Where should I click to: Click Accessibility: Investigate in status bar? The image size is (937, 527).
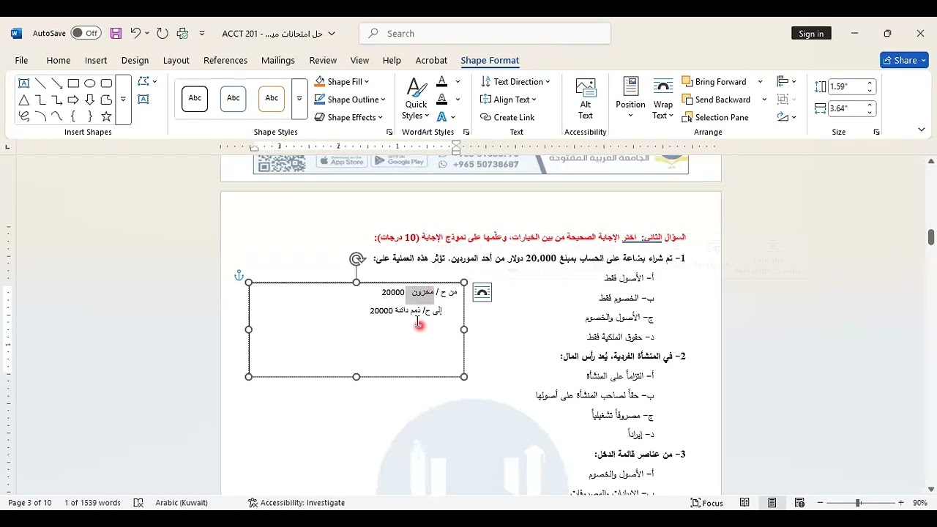tap(296, 503)
